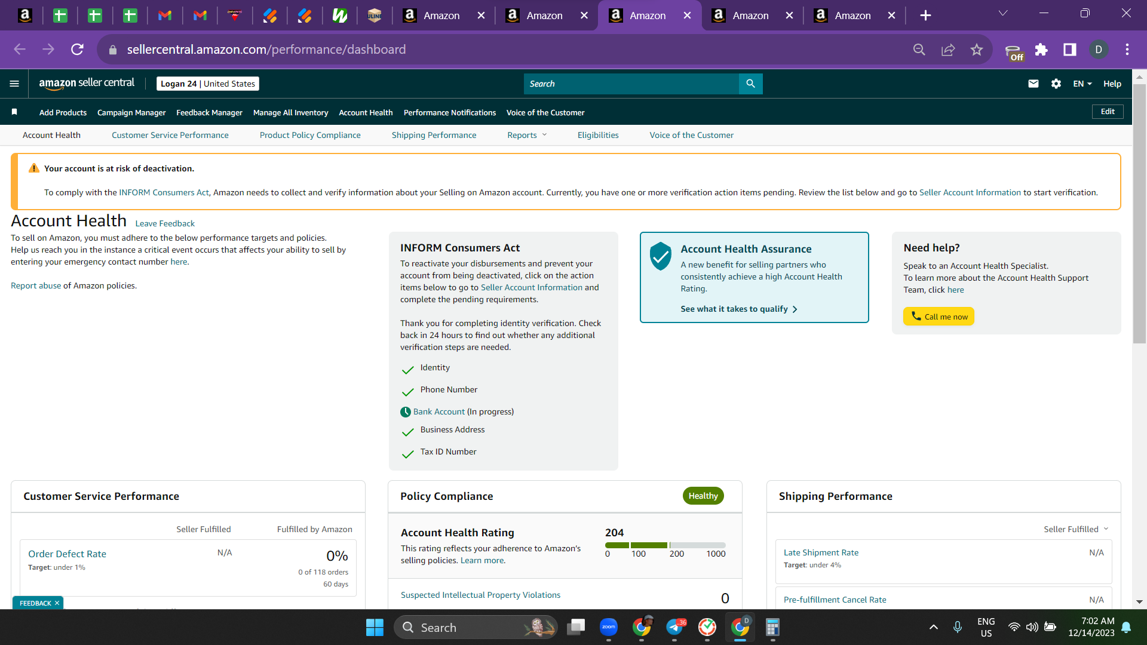This screenshot has width=1147, height=645.
Task: Click the page's vertical scrollbar
Action: (1139, 213)
